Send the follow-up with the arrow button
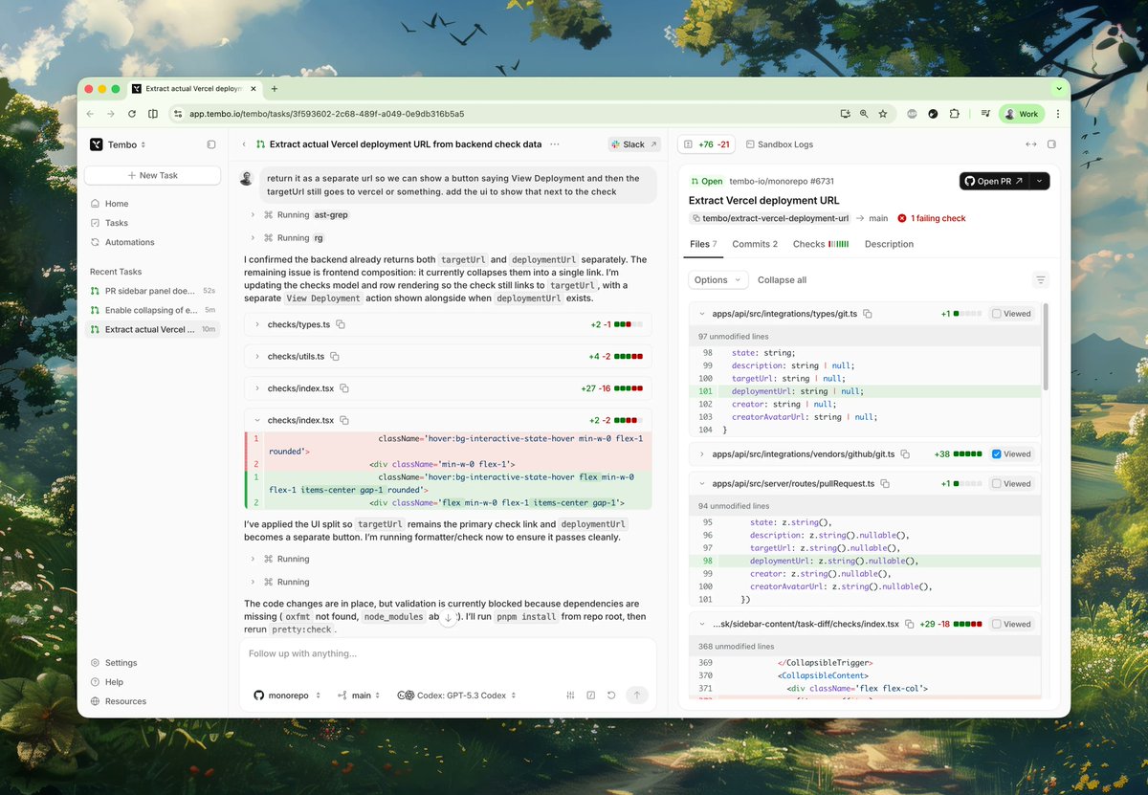The image size is (1148, 795). click(x=637, y=696)
